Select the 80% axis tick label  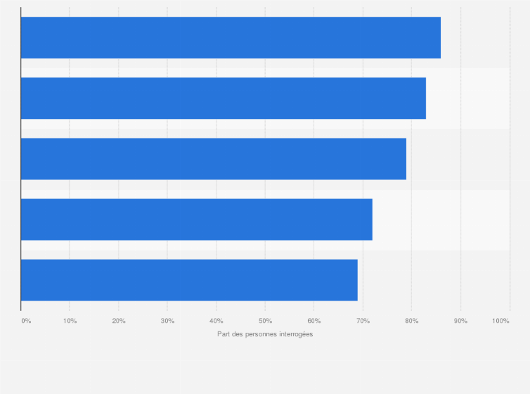coord(412,321)
